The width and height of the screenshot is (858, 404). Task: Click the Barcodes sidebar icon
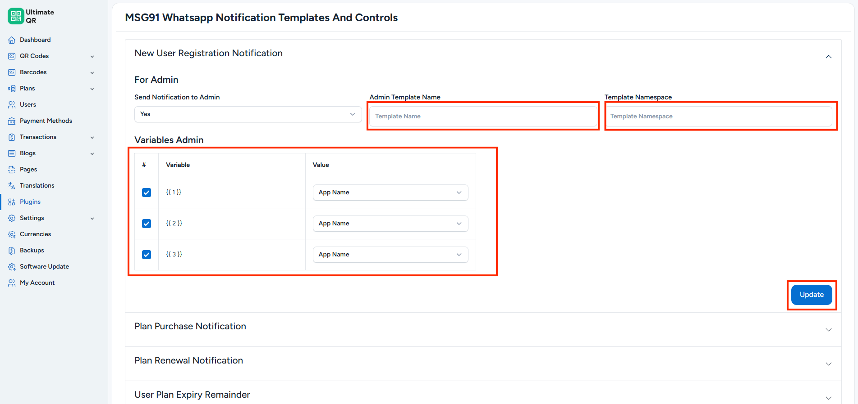pos(12,72)
